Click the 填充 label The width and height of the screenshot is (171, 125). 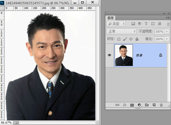point(149,39)
